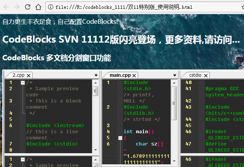This screenshot has height=167, width=244.
Task: Select the cstdio editor tab
Action: click(x=195, y=75)
